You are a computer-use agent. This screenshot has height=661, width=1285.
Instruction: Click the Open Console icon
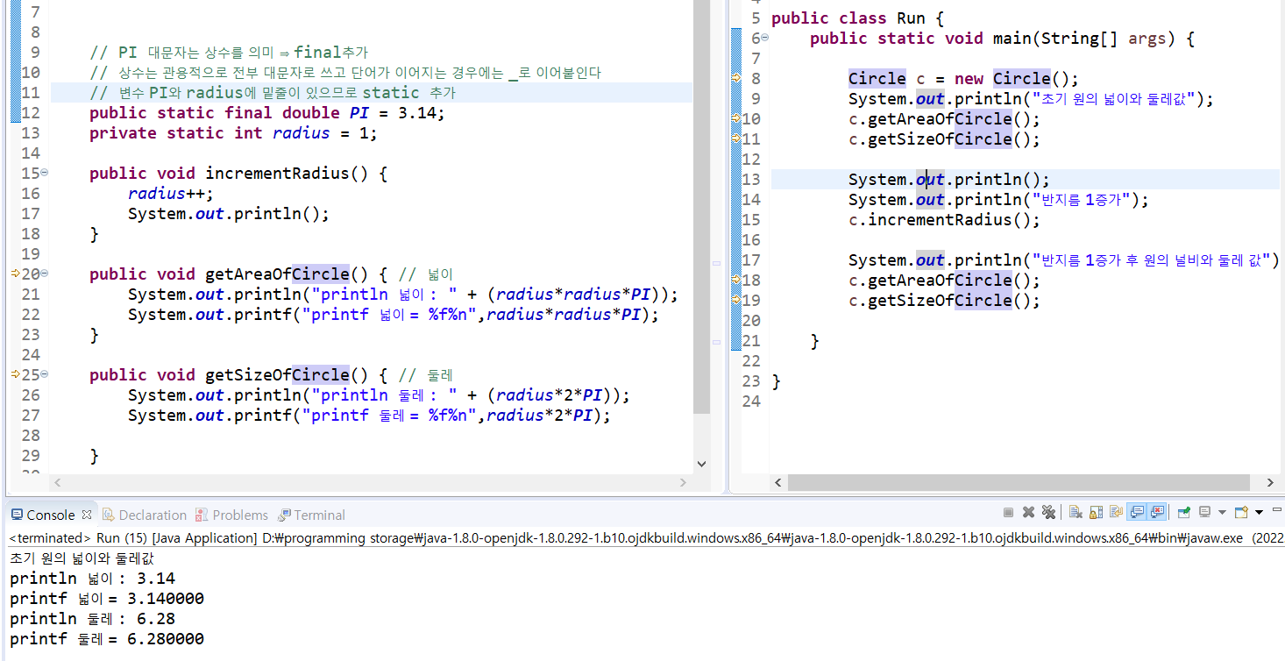[1241, 513]
